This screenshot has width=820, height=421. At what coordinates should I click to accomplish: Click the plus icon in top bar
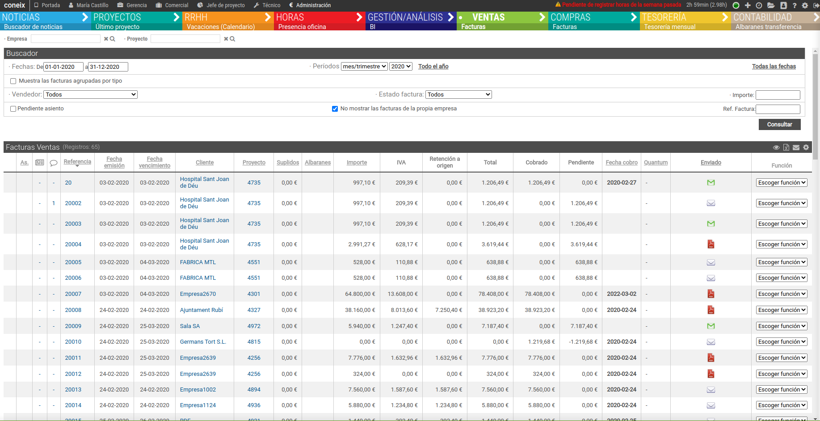(748, 5)
